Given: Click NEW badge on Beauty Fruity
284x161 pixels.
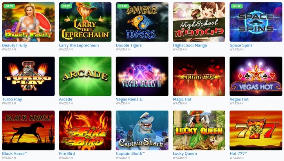Looking at the screenshot, I should click(9, 6).
